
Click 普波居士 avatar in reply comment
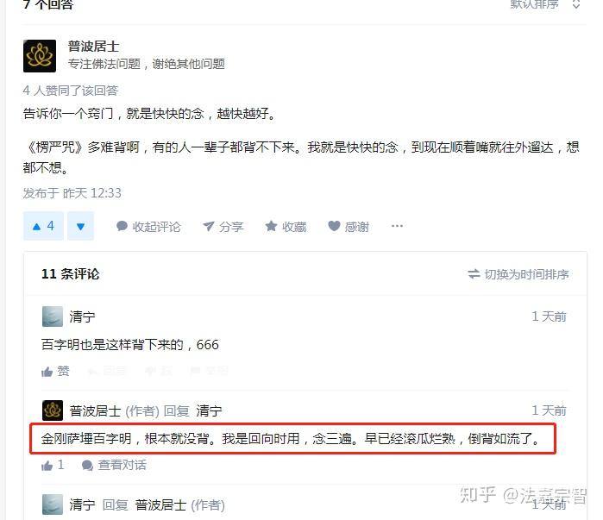pyautogui.click(x=53, y=410)
